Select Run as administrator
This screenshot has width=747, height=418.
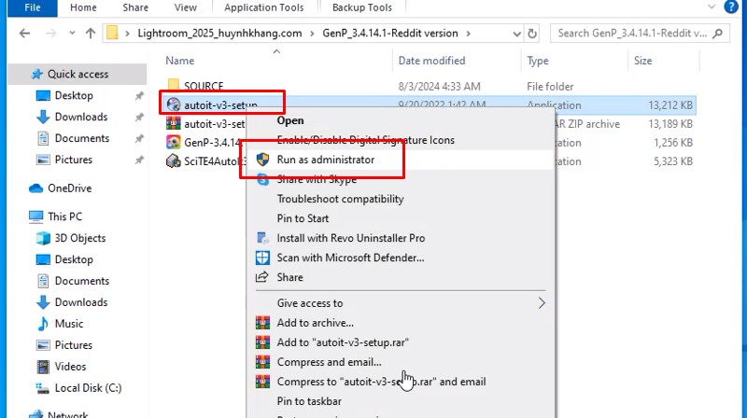point(326,160)
